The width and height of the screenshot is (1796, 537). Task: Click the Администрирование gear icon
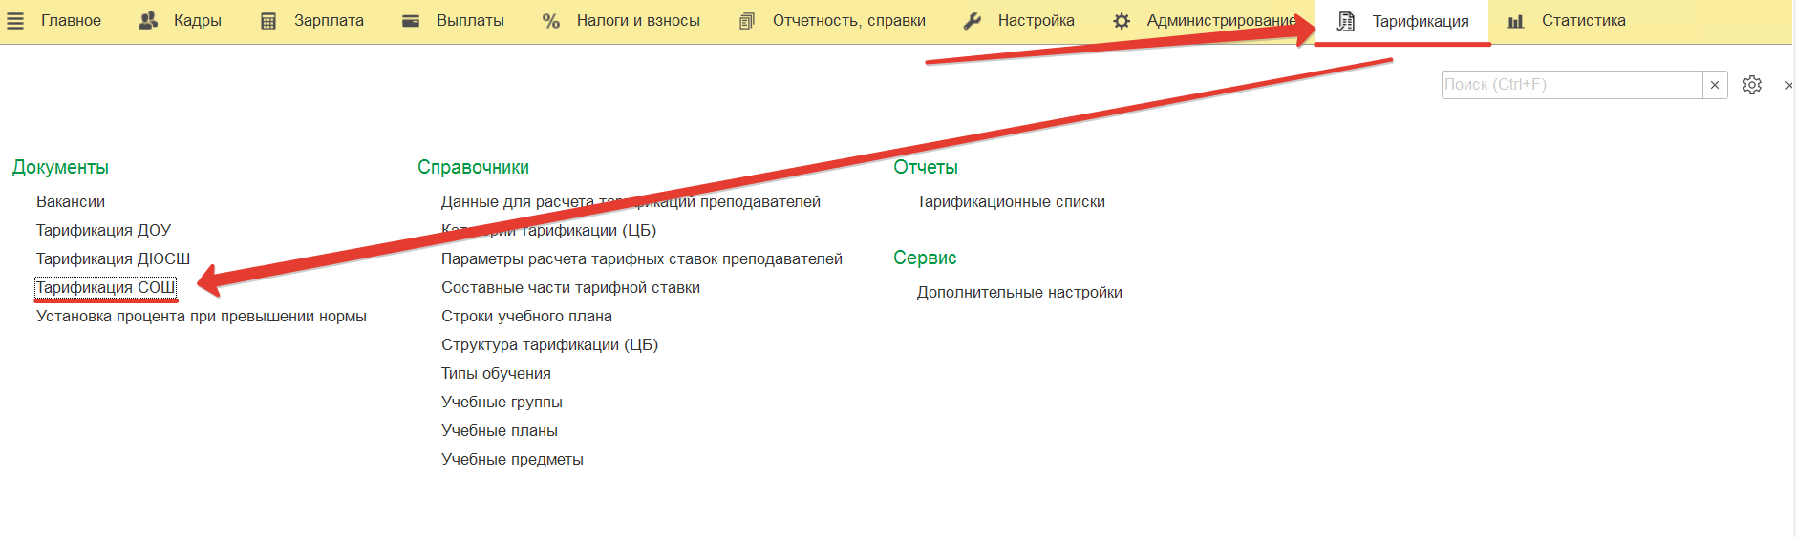[x=1122, y=21]
